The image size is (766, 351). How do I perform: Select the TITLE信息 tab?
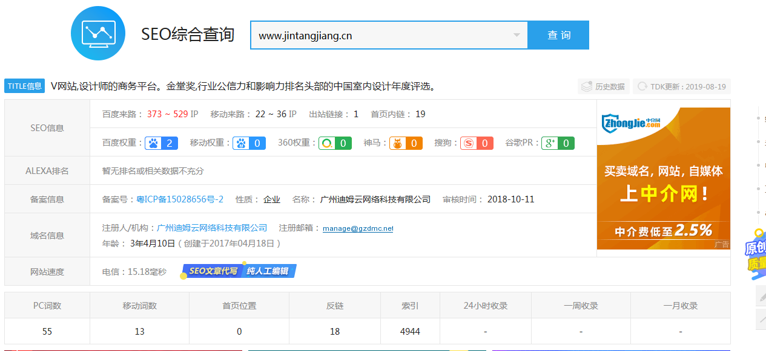point(24,86)
